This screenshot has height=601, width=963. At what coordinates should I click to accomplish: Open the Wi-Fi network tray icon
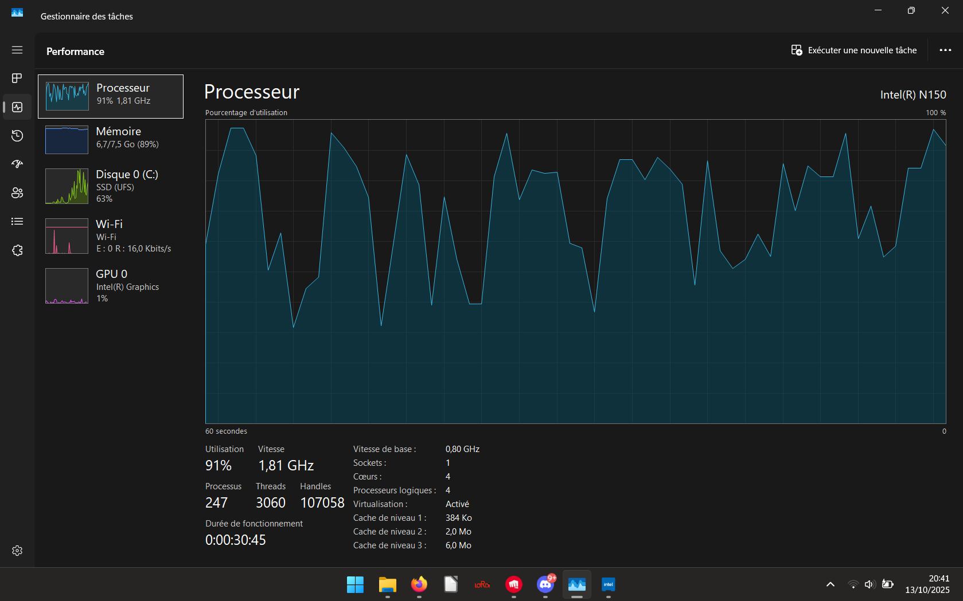pyautogui.click(x=853, y=584)
